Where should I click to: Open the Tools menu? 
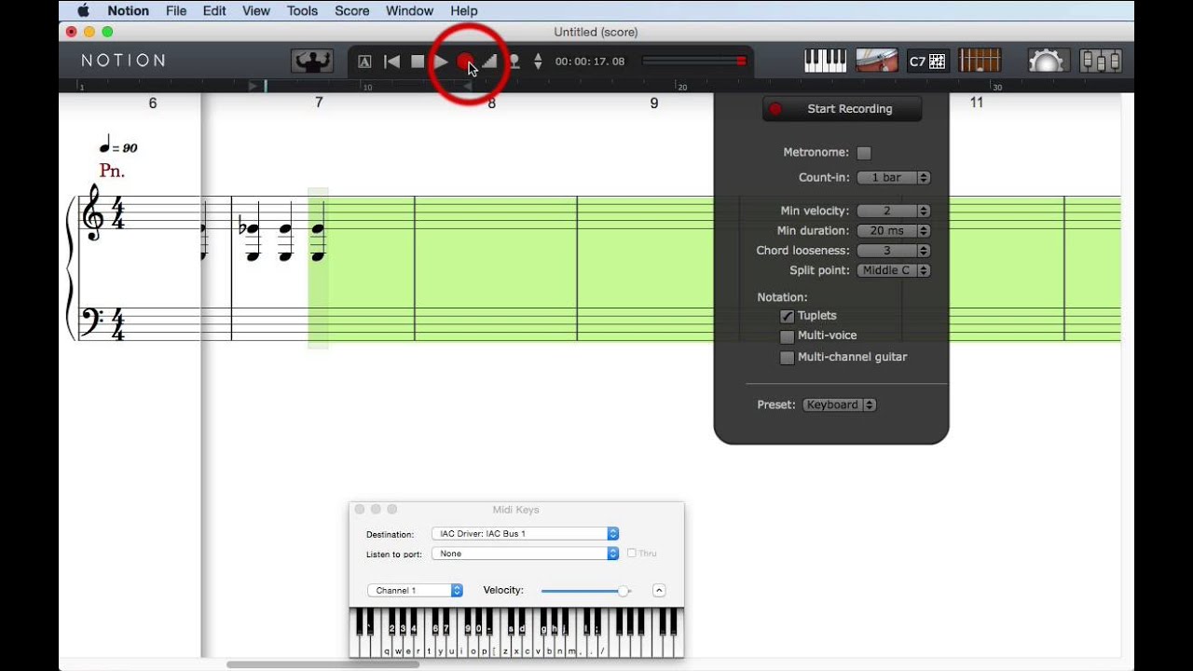click(x=302, y=11)
